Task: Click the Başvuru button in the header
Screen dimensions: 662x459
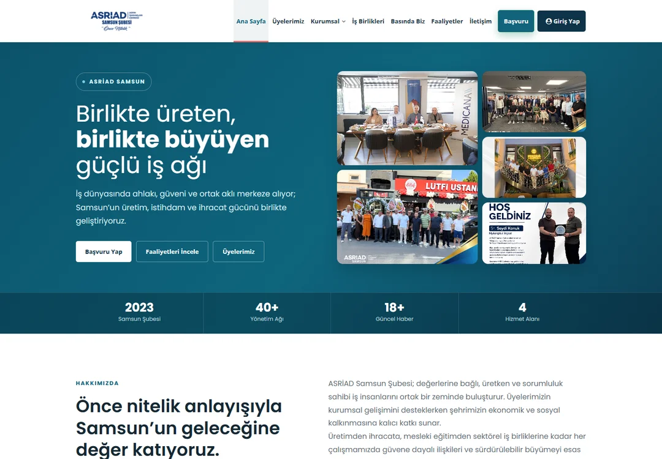Action: (516, 21)
